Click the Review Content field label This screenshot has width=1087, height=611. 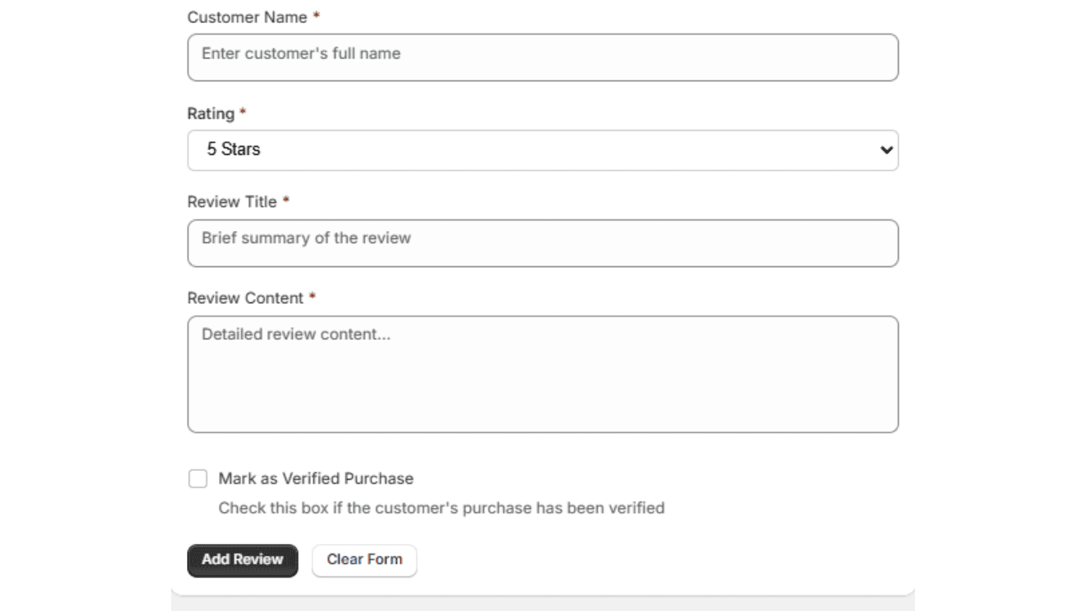click(x=246, y=298)
